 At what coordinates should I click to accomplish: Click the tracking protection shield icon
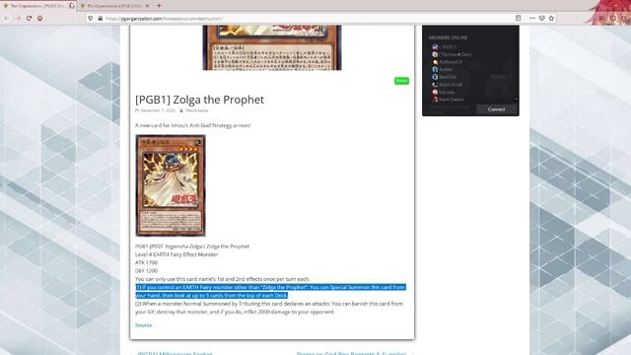click(x=91, y=18)
